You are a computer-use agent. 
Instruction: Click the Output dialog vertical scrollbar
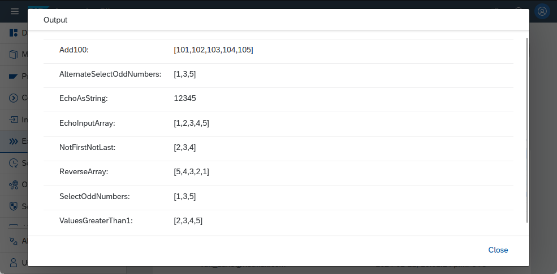527,130
